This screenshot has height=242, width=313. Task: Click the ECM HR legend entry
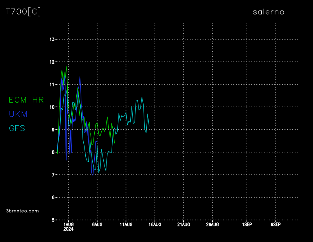tap(26, 100)
